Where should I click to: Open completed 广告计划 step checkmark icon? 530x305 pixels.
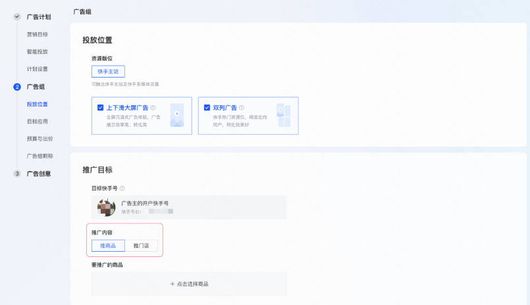coord(17,16)
